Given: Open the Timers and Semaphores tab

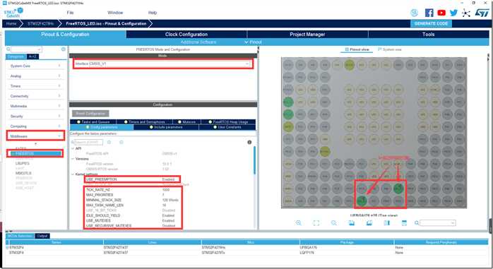Looking at the screenshot, I should coord(144,122).
